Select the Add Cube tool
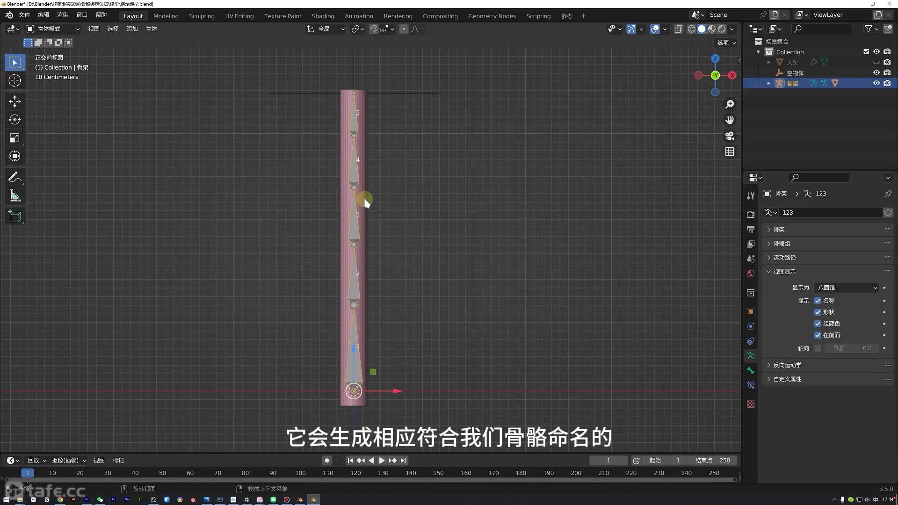 click(15, 216)
